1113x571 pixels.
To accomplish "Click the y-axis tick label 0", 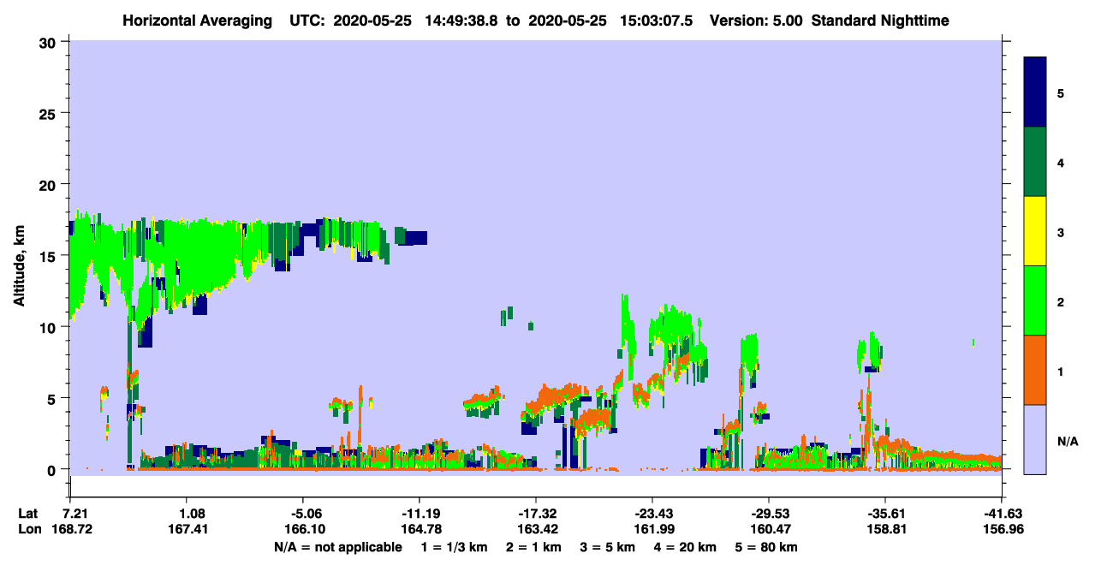I will tap(54, 469).
